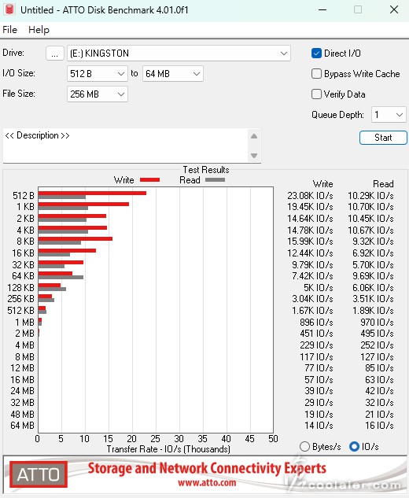Click the 1.67K IO/s write value
The height and width of the screenshot is (498, 409).
(312, 310)
